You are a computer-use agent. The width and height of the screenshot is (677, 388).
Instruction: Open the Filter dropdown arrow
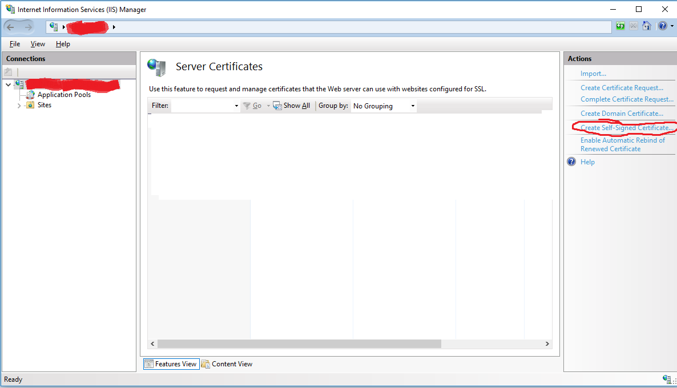pyautogui.click(x=236, y=106)
